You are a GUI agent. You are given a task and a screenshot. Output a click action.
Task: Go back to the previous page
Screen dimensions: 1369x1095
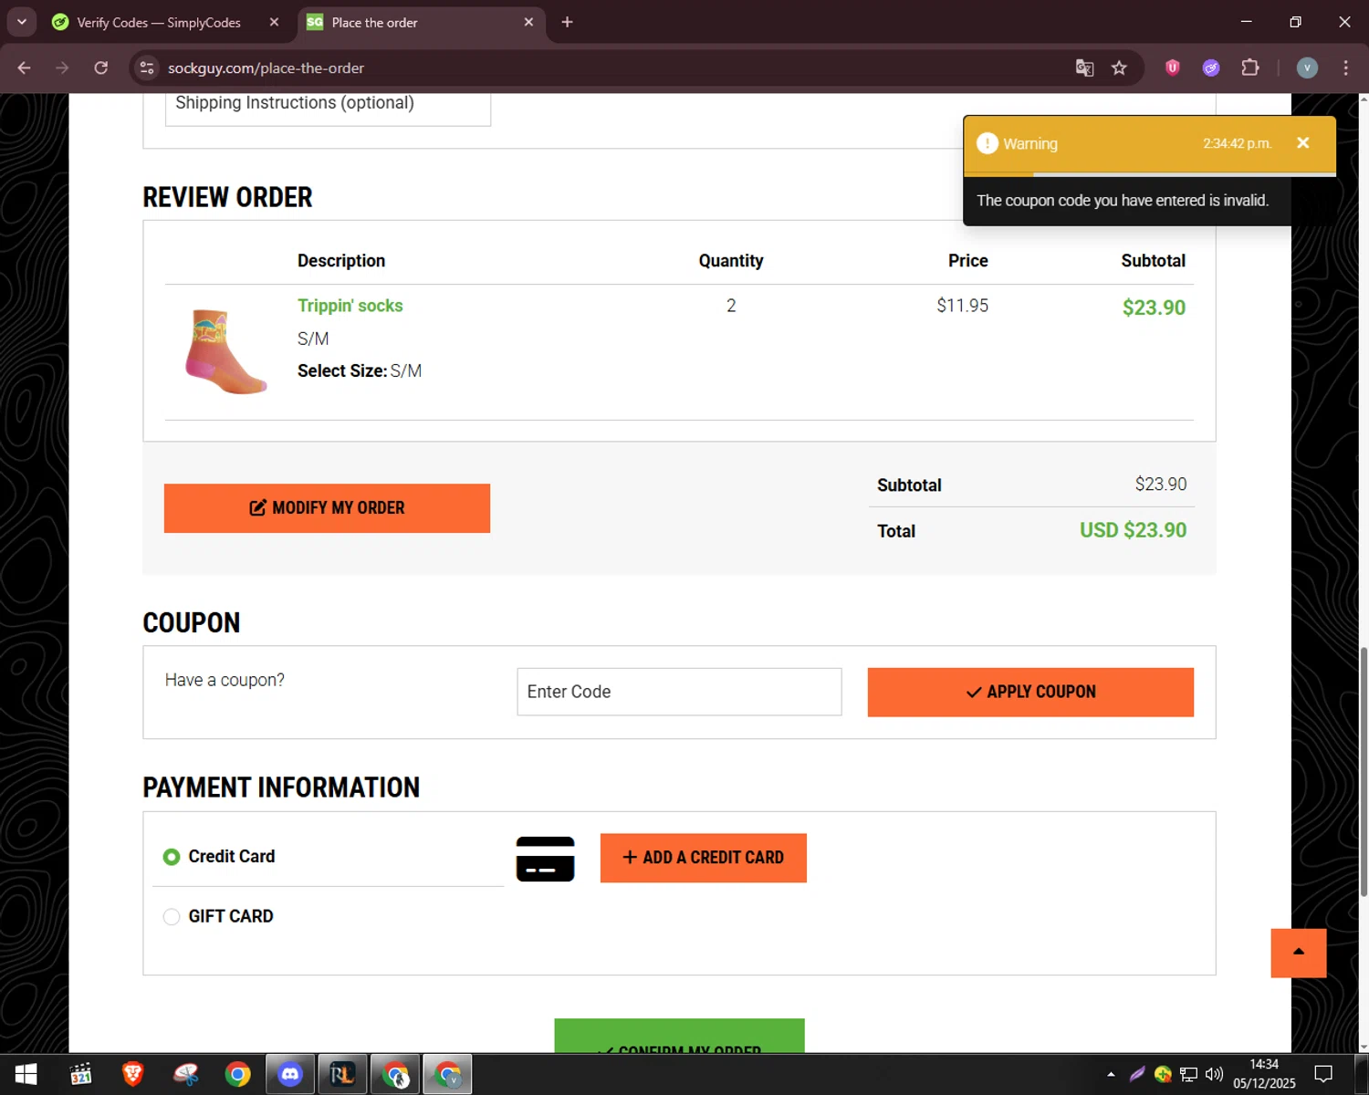[25, 68]
